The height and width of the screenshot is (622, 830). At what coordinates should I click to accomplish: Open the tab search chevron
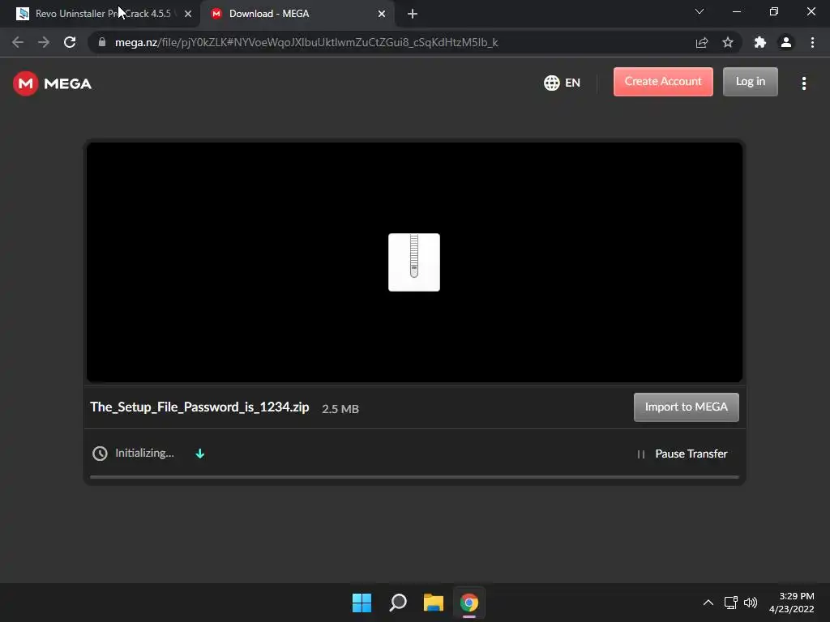click(x=700, y=11)
